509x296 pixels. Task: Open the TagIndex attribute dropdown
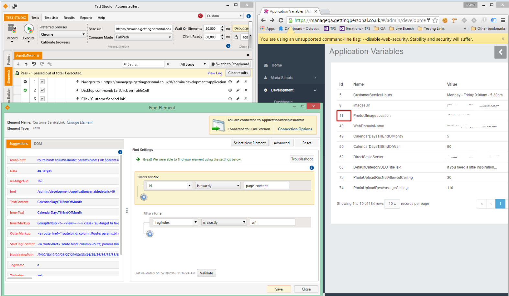(195, 222)
